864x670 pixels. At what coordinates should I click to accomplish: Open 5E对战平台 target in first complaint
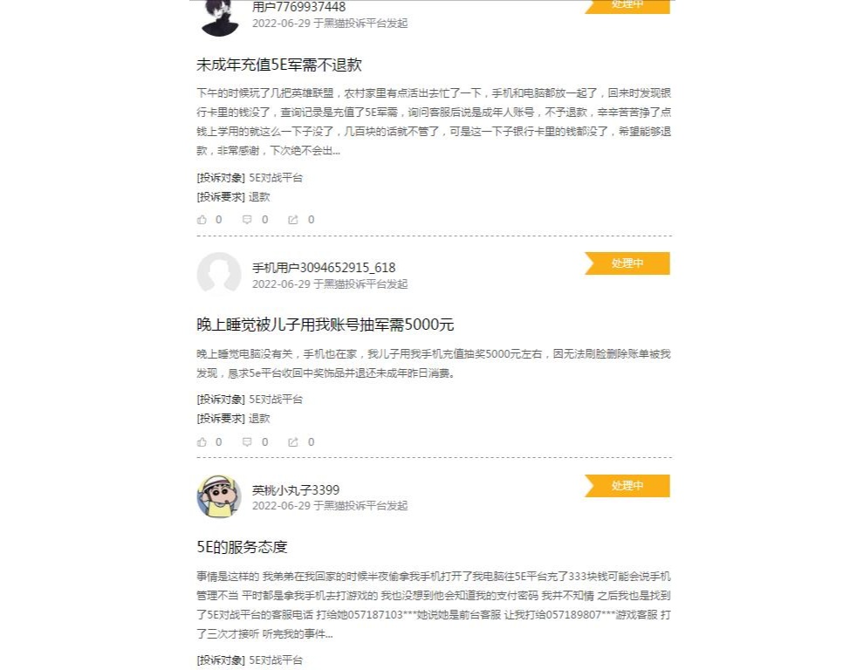click(x=276, y=178)
